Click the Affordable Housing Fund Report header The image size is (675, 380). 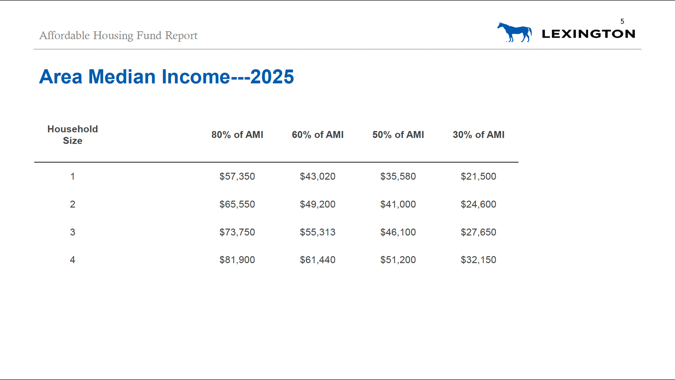118,35
